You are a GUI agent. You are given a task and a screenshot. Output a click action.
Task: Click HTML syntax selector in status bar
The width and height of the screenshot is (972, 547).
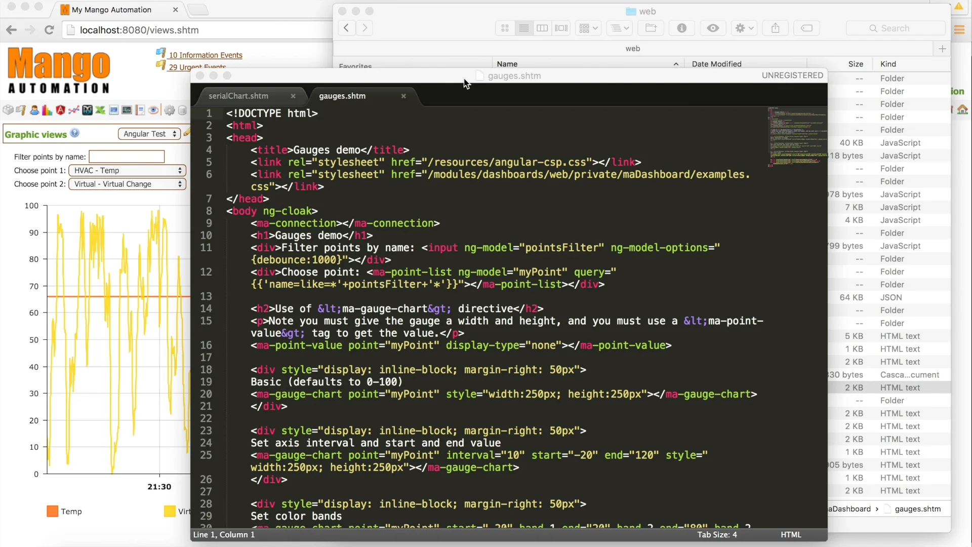click(x=791, y=535)
